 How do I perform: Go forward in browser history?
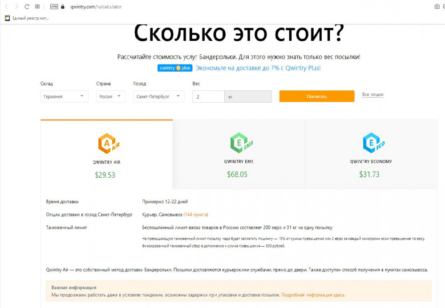(x=16, y=7)
